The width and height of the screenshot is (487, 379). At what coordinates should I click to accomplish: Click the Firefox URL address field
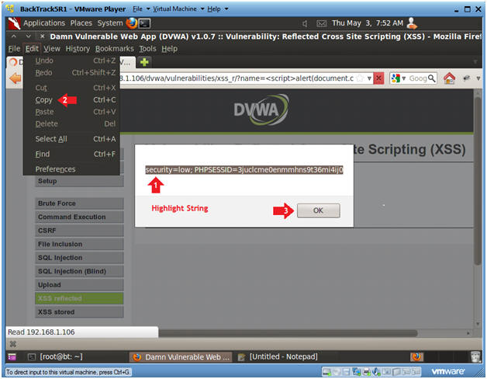pyautogui.click(x=237, y=78)
